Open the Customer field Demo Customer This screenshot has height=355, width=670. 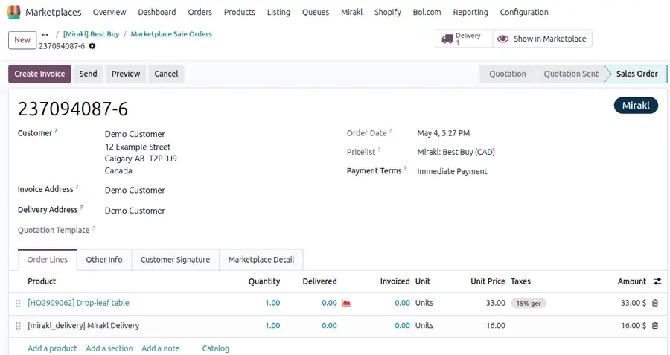[135, 134]
